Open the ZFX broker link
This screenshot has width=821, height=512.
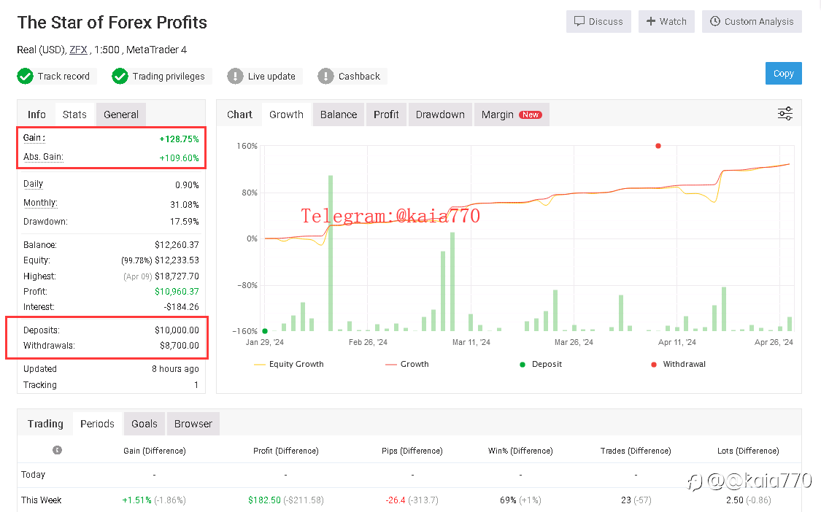click(79, 50)
